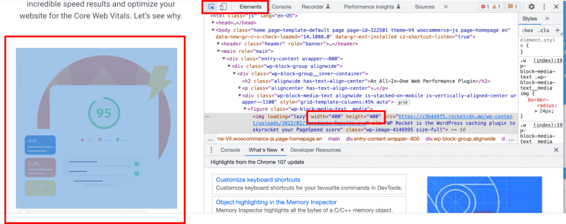Close the bottom drawer with X
Image resolution: width=566 pixels, height=224 pixels.
click(556, 150)
